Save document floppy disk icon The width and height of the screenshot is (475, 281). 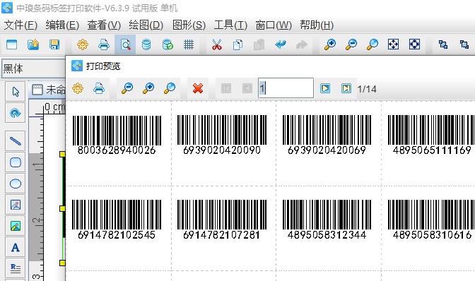pos(54,44)
